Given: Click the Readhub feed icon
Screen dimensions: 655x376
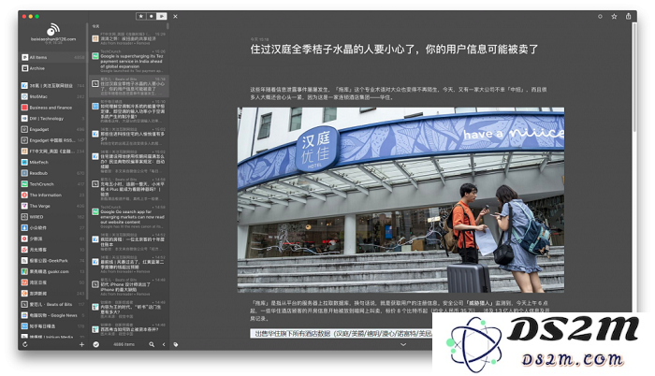Looking at the screenshot, I should click(x=24, y=173).
